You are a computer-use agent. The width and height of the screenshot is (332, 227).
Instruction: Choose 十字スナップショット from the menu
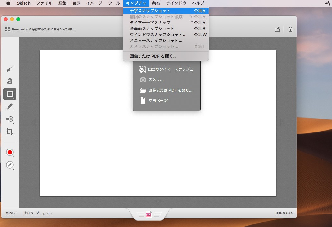150,11
